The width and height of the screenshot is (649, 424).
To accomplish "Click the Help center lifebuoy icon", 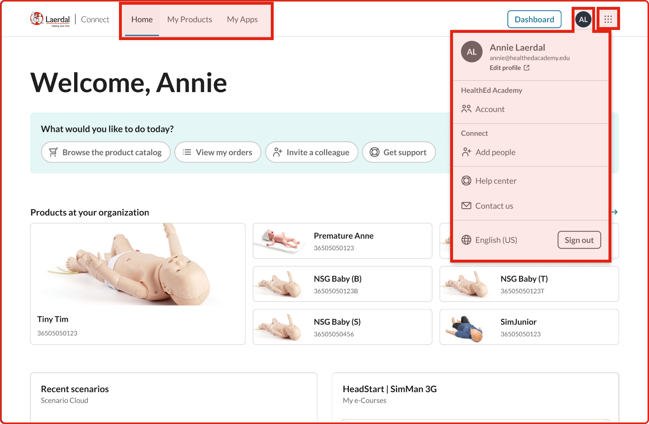I will tap(466, 181).
